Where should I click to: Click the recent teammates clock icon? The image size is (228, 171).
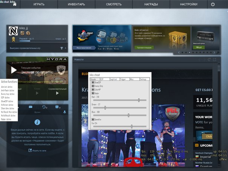click(44, 107)
